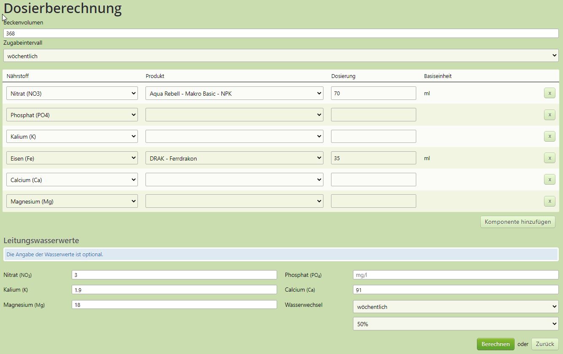
Task: Open product dropdown showing Aqua Rebell Makro Basic
Action: tap(234, 93)
